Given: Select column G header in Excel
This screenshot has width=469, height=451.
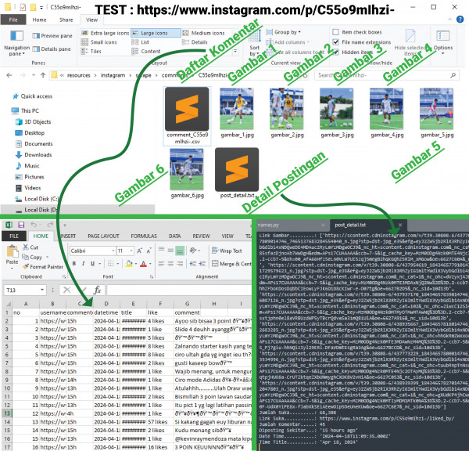Looking at the screenshot, I should 188,304.
